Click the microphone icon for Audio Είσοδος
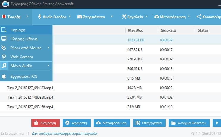The height and width of the screenshot is (137, 221). point(40,17)
